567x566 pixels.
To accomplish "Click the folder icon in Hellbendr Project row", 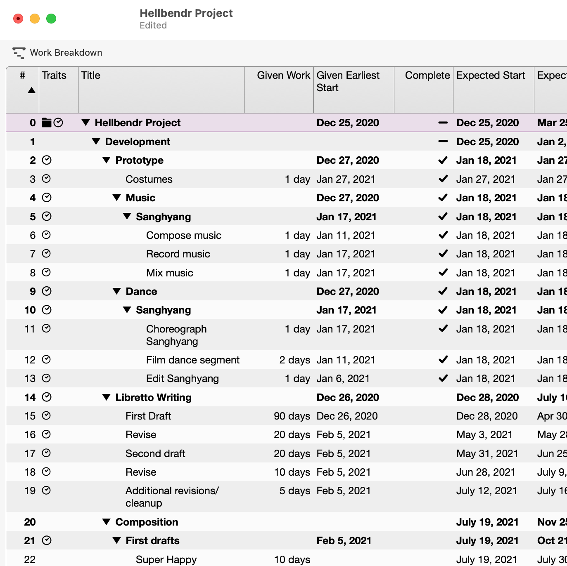I will point(47,123).
